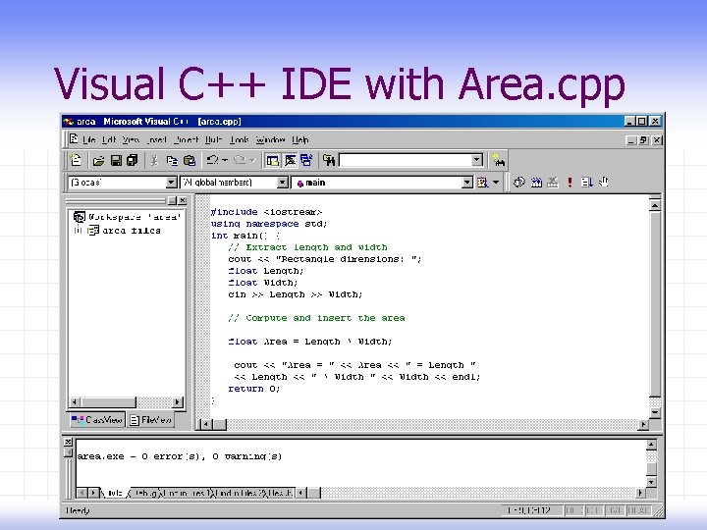
Task: Click the Paste clipboard icon
Action: [x=190, y=160]
